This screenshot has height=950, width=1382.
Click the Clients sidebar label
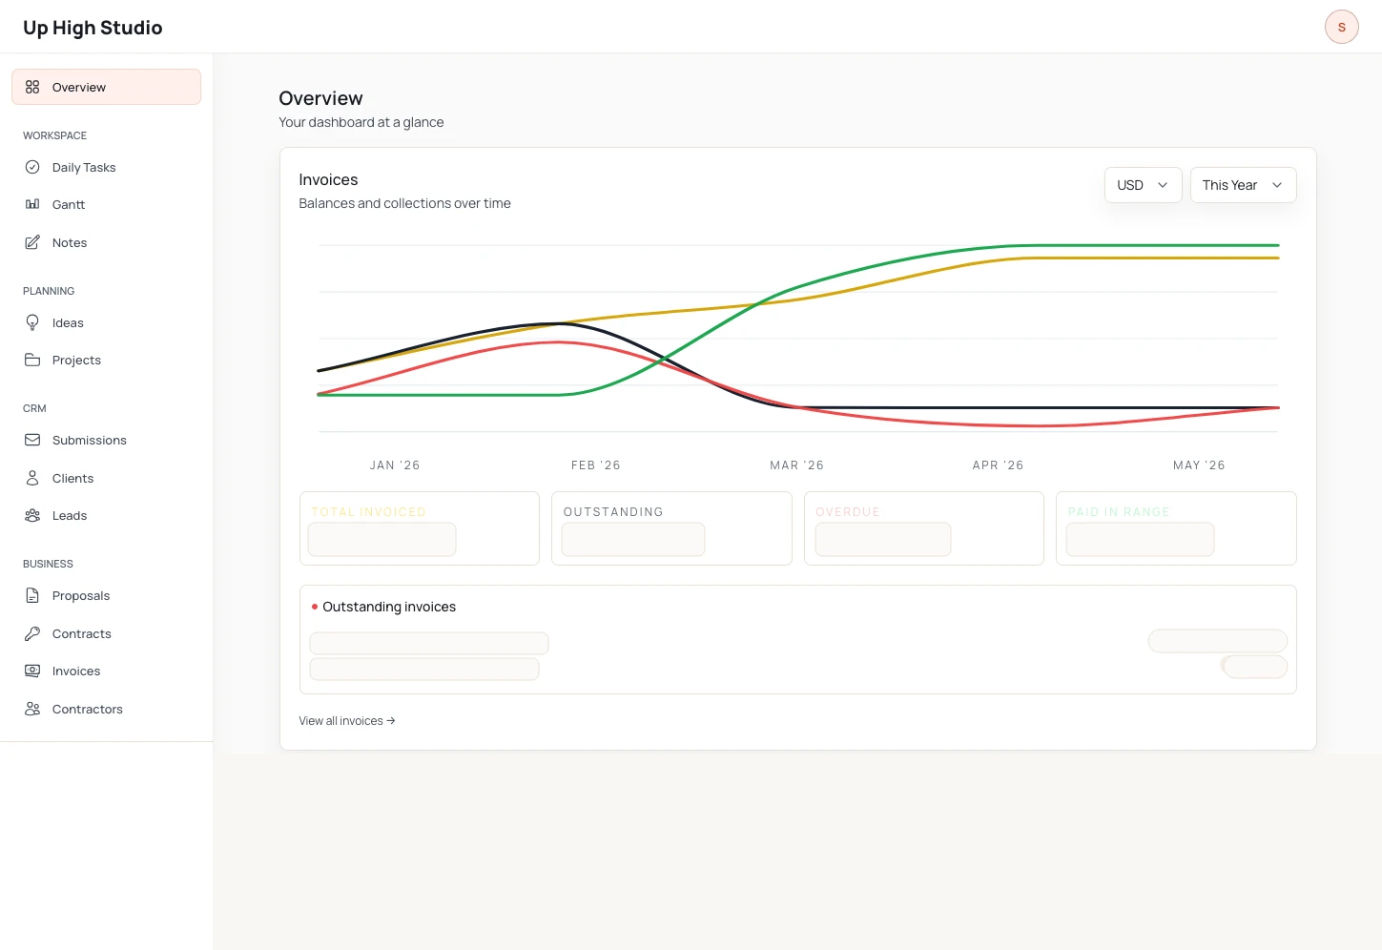(x=72, y=478)
